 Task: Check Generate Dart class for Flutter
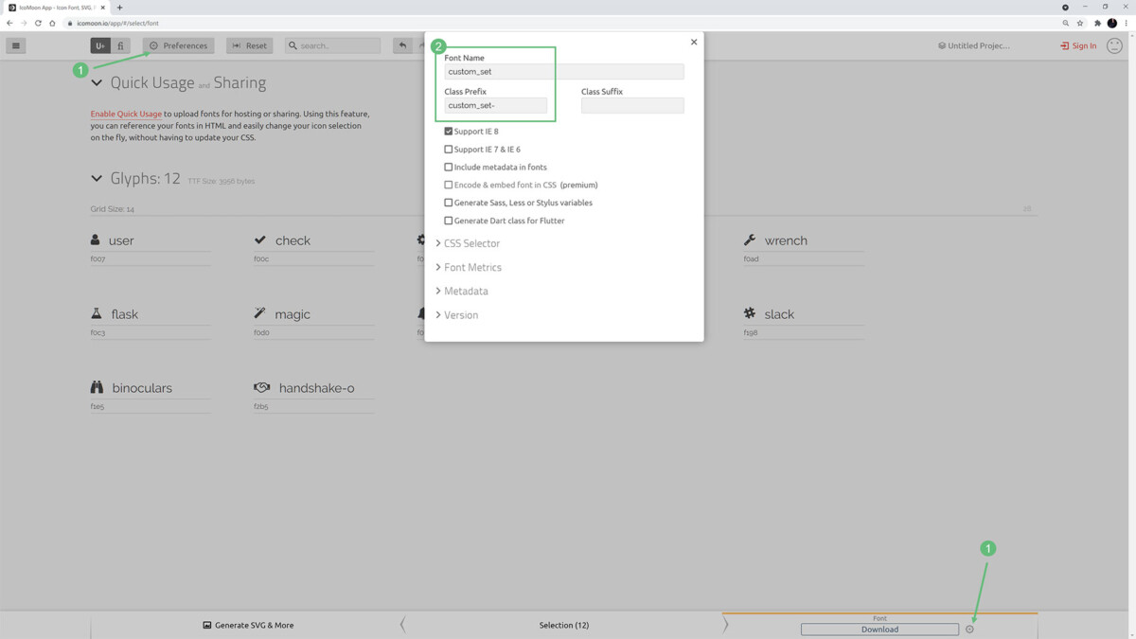pyautogui.click(x=448, y=220)
